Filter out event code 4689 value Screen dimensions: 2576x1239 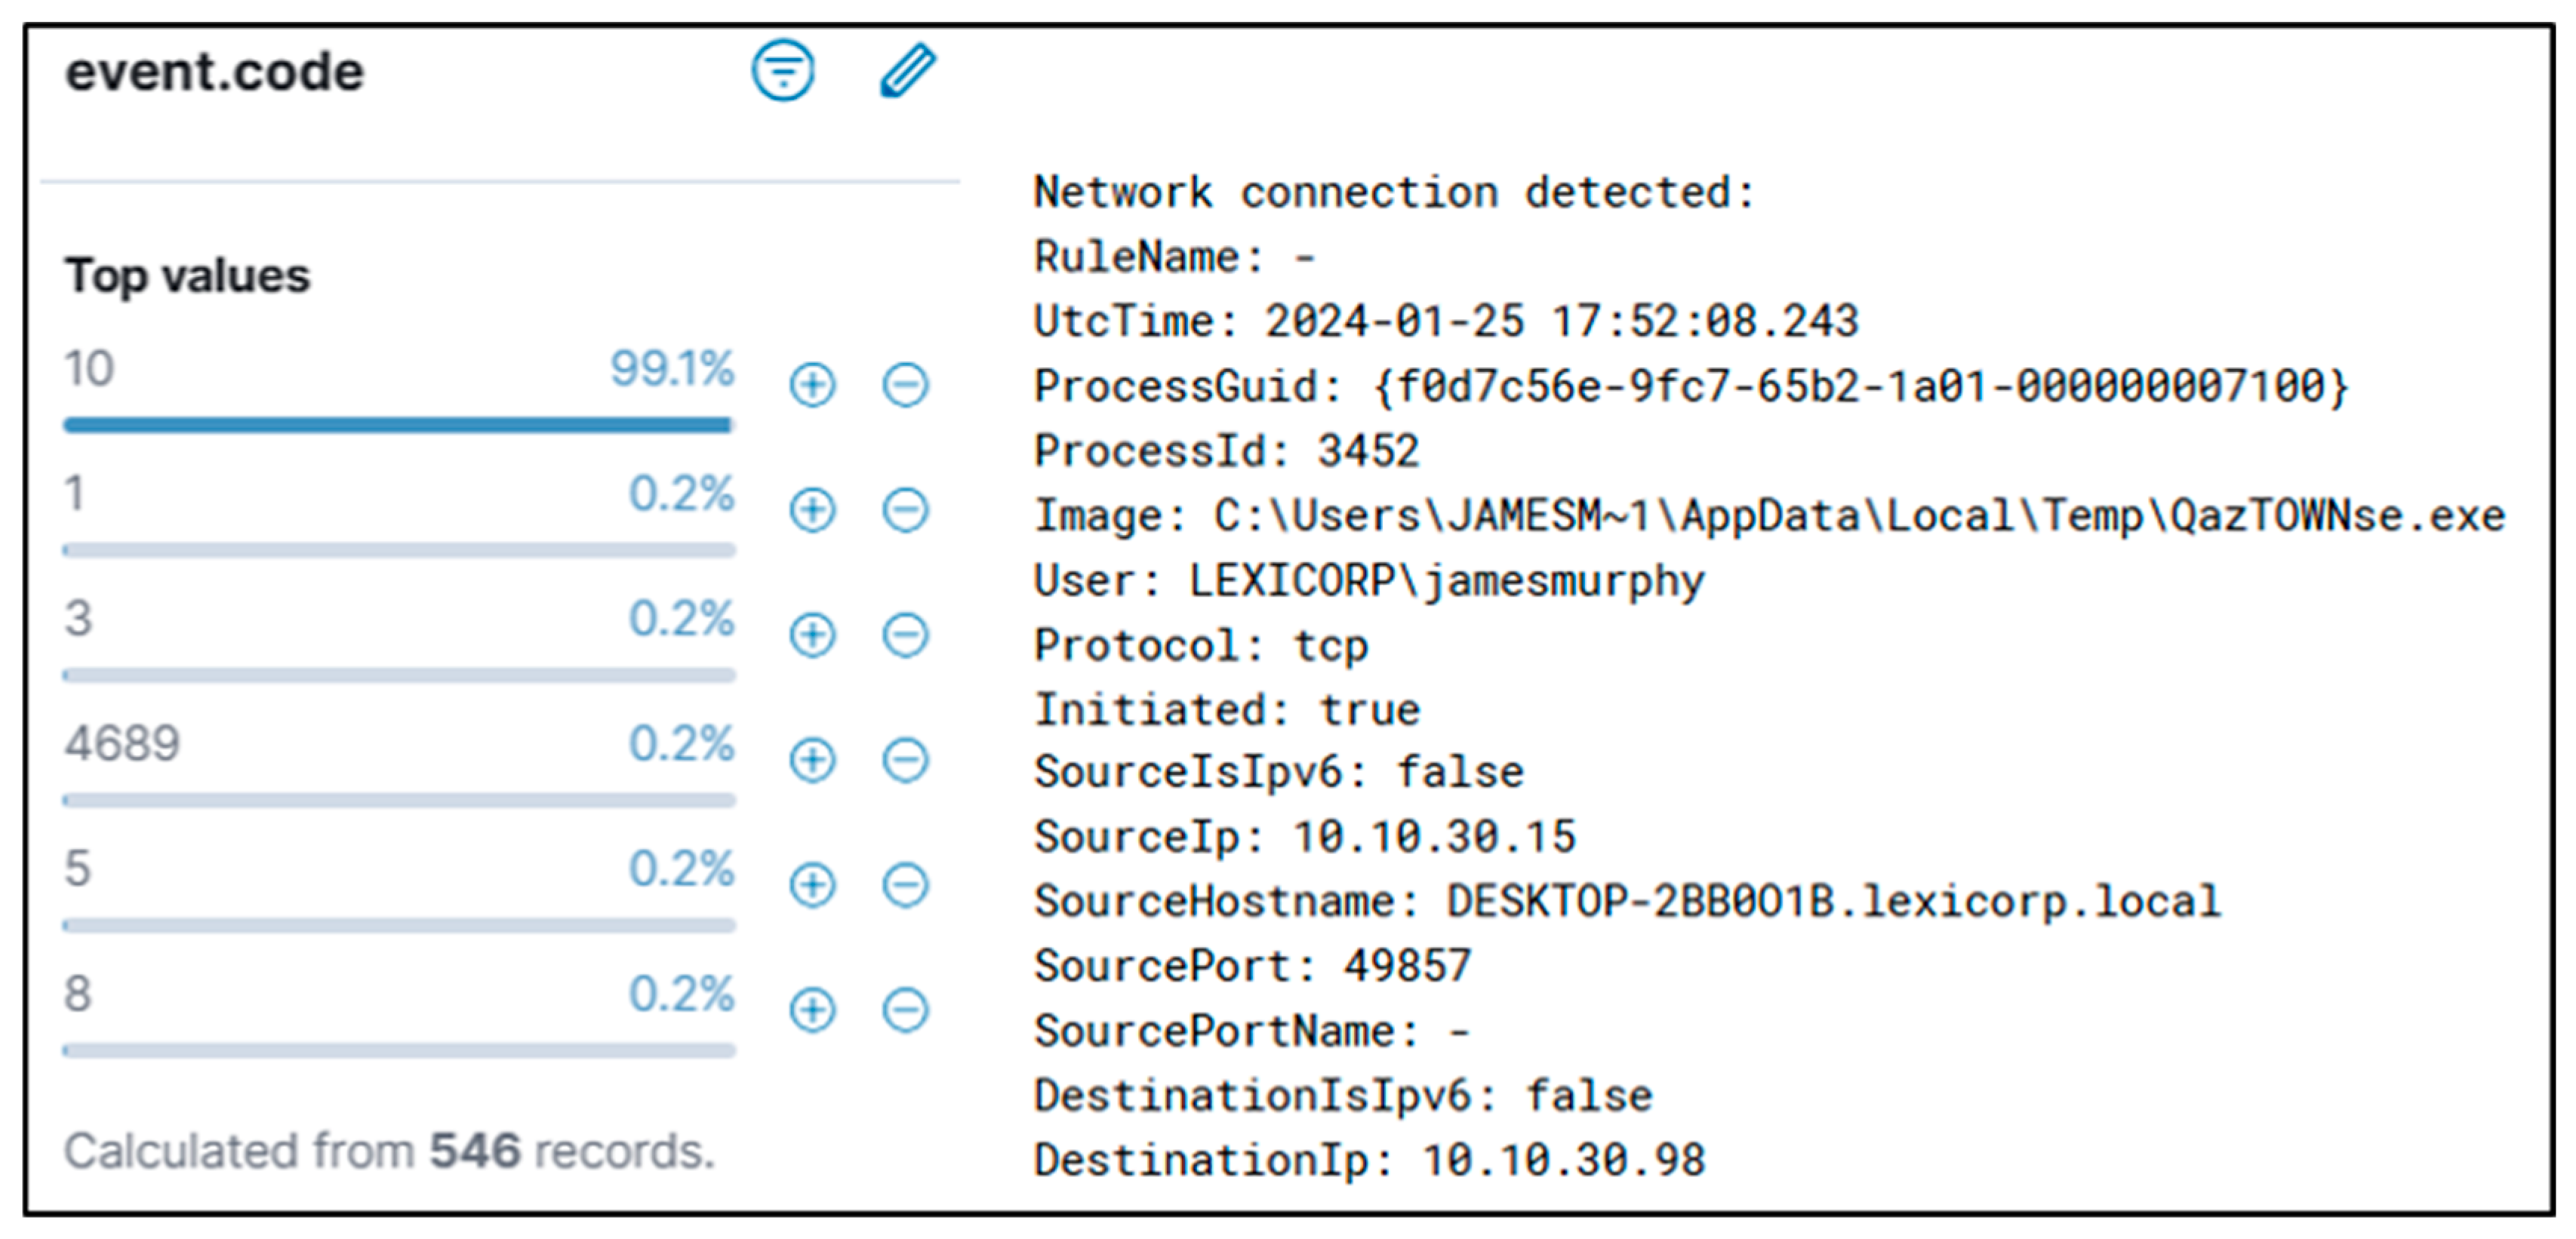click(905, 760)
